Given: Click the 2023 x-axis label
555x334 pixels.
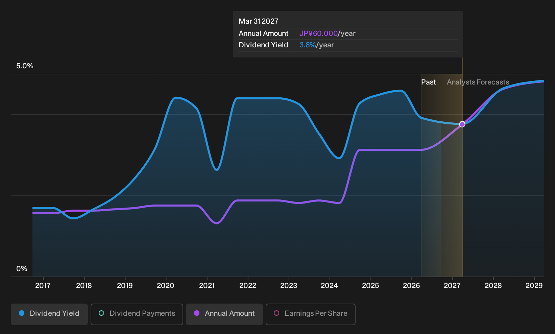Looking at the screenshot, I should tap(289, 286).
